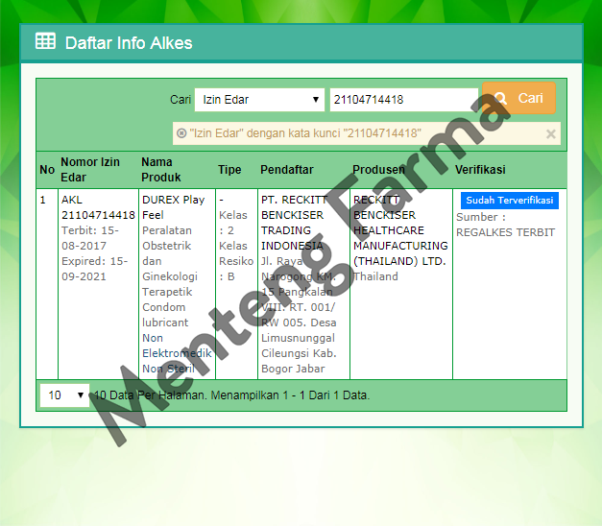The width and height of the screenshot is (602, 526).
Task: Click the circle icon before "Izin Edar" filter
Action: (181, 133)
